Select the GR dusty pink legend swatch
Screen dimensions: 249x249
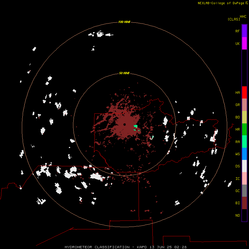pyautogui.click(x=244, y=105)
